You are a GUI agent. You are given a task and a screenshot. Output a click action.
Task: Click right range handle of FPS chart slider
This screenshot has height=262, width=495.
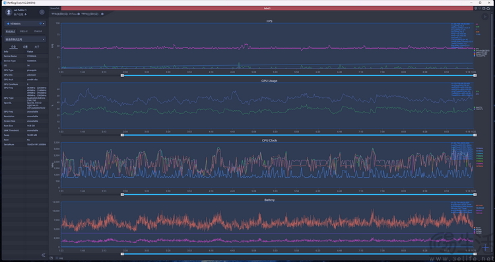pyautogui.click(x=475, y=76)
